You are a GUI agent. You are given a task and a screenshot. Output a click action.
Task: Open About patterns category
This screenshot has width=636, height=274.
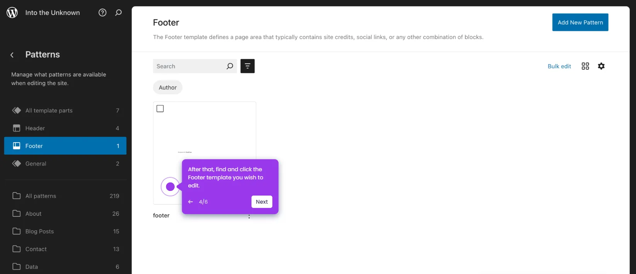point(65,214)
